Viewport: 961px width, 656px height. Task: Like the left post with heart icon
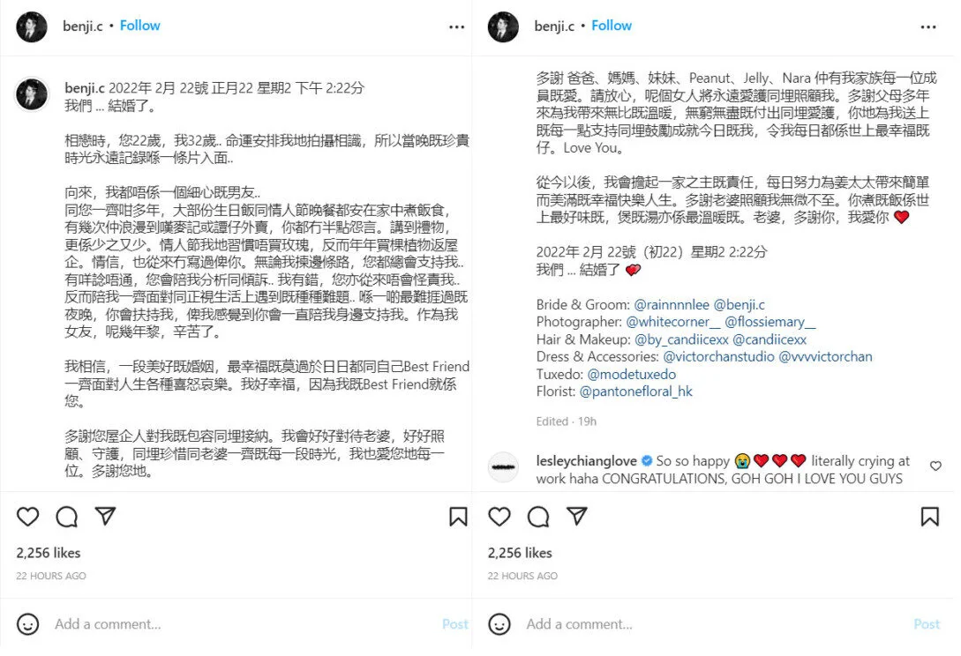pos(27,517)
